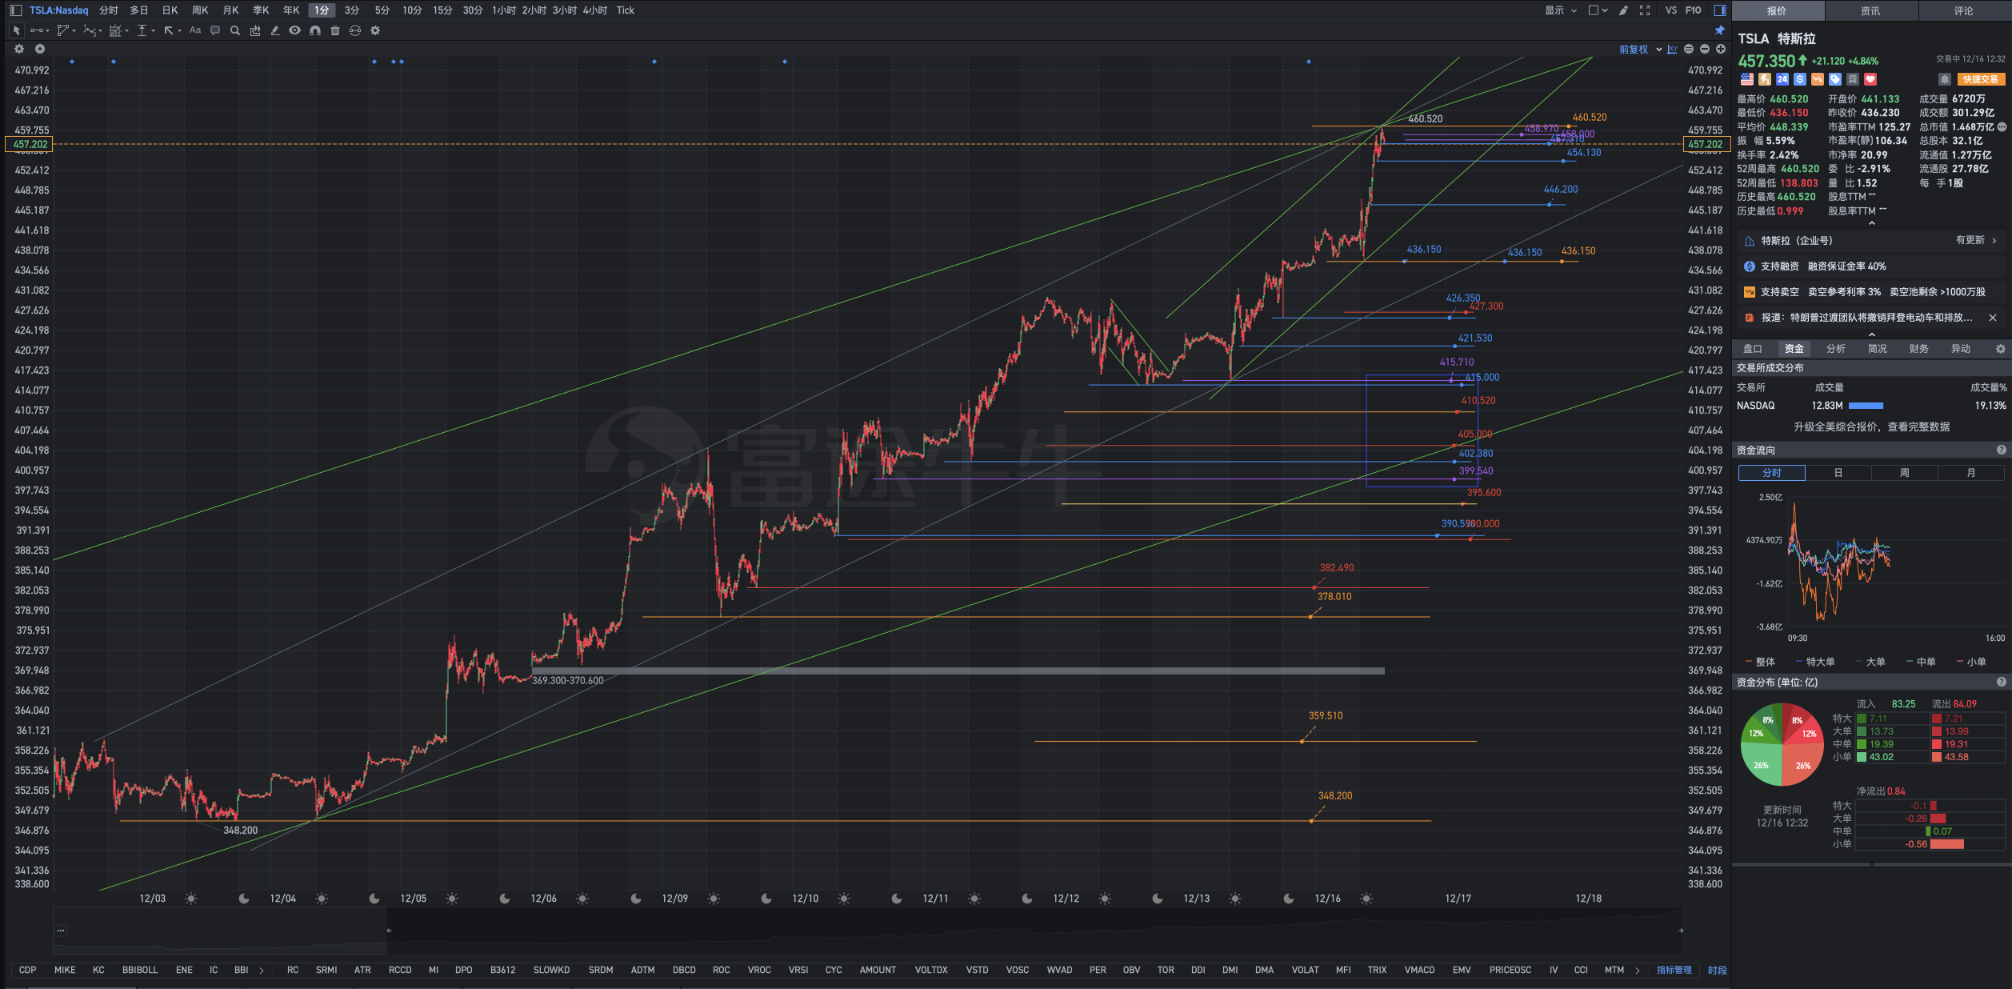The height and width of the screenshot is (989, 2012).
Task: Select the BBIBOLL indicator
Action: (140, 970)
